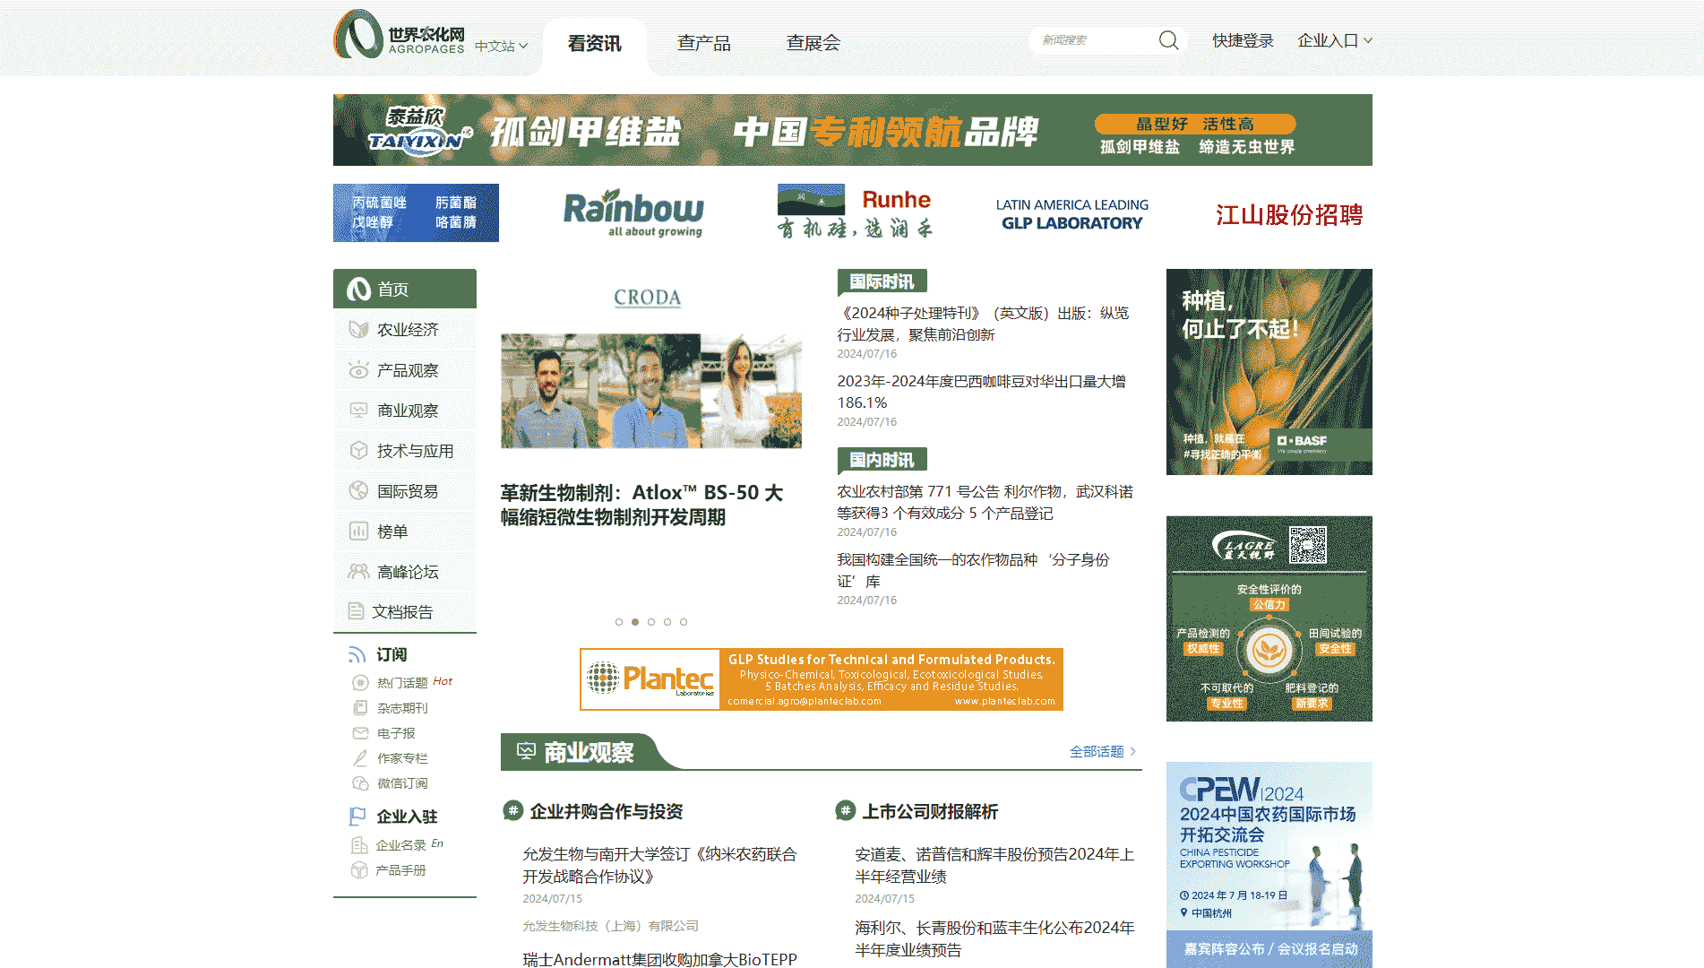The width and height of the screenshot is (1704, 968).
Task: Click the 首页 home logo icon
Action: [358, 289]
